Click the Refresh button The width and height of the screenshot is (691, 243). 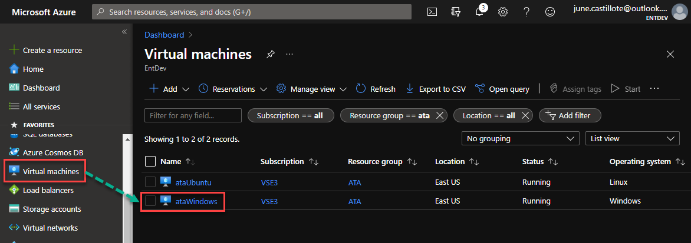click(376, 89)
